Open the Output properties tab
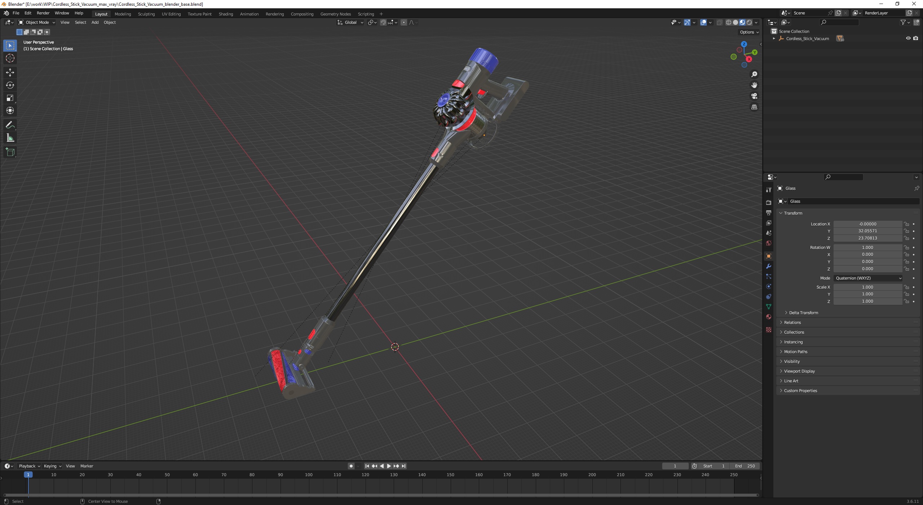 [x=769, y=213]
